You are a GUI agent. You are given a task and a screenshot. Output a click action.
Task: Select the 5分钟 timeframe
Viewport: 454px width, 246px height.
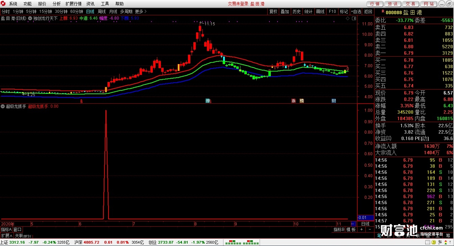click(31, 11)
